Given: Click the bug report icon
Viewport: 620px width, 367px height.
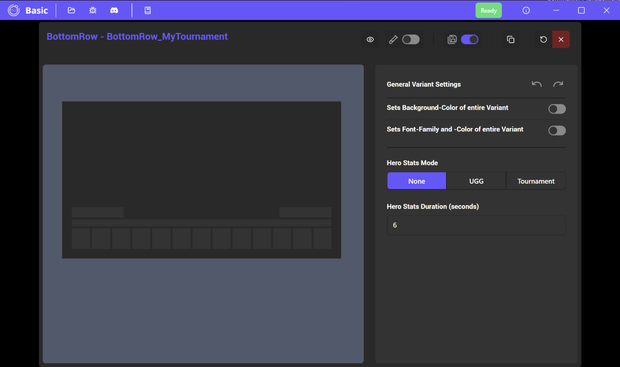Looking at the screenshot, I should [x=93, y=10].
